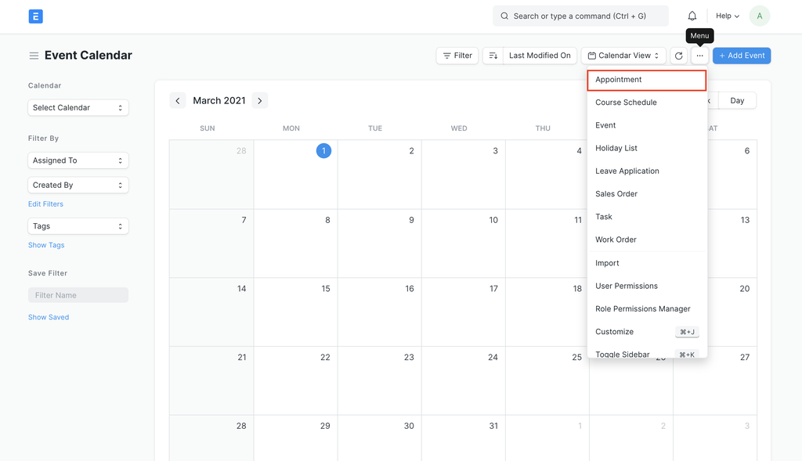Open the notifications bell icon
Image resolution: width=802 pixels, height=461 pixels.
point(692,16)
